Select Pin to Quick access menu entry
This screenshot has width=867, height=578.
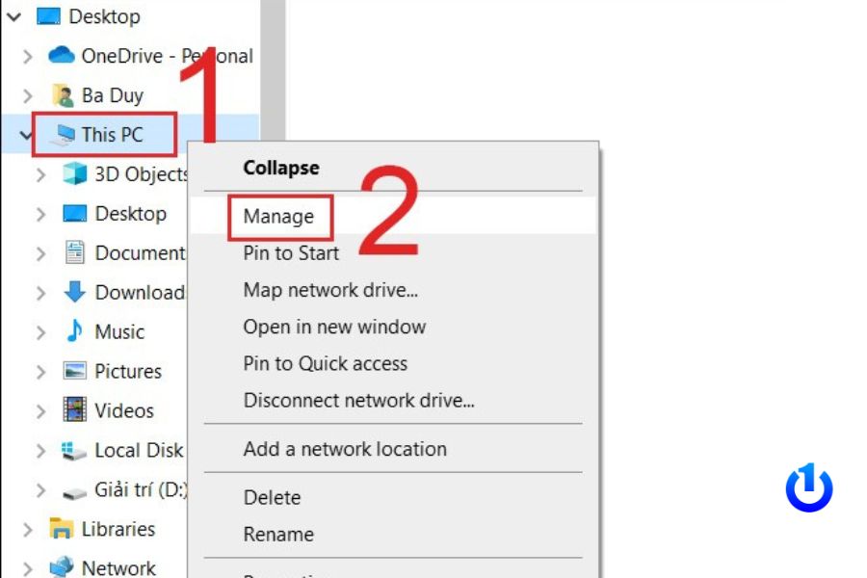325,364
